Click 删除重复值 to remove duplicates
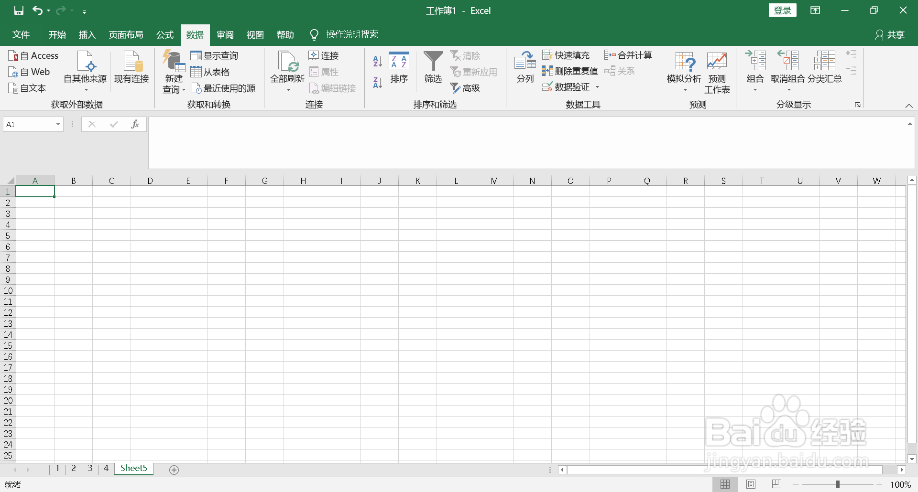 click(570, 71)
